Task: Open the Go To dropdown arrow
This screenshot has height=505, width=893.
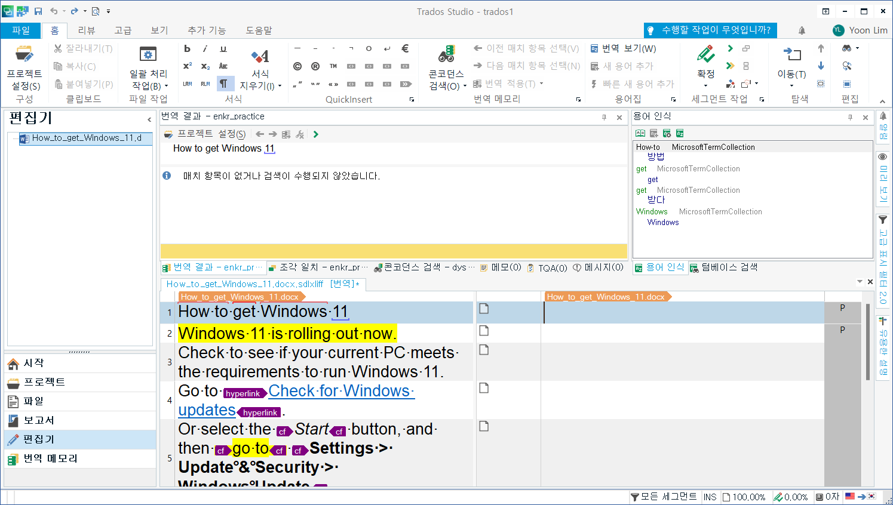Action: click(791, 86)
